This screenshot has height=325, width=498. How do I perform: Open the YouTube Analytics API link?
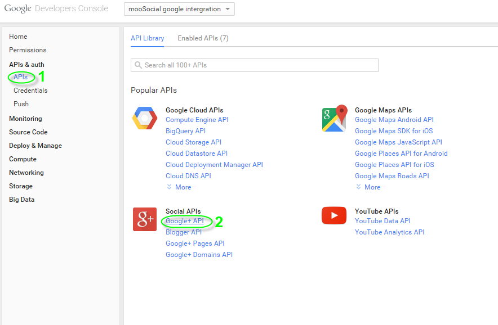pos(390,232)
